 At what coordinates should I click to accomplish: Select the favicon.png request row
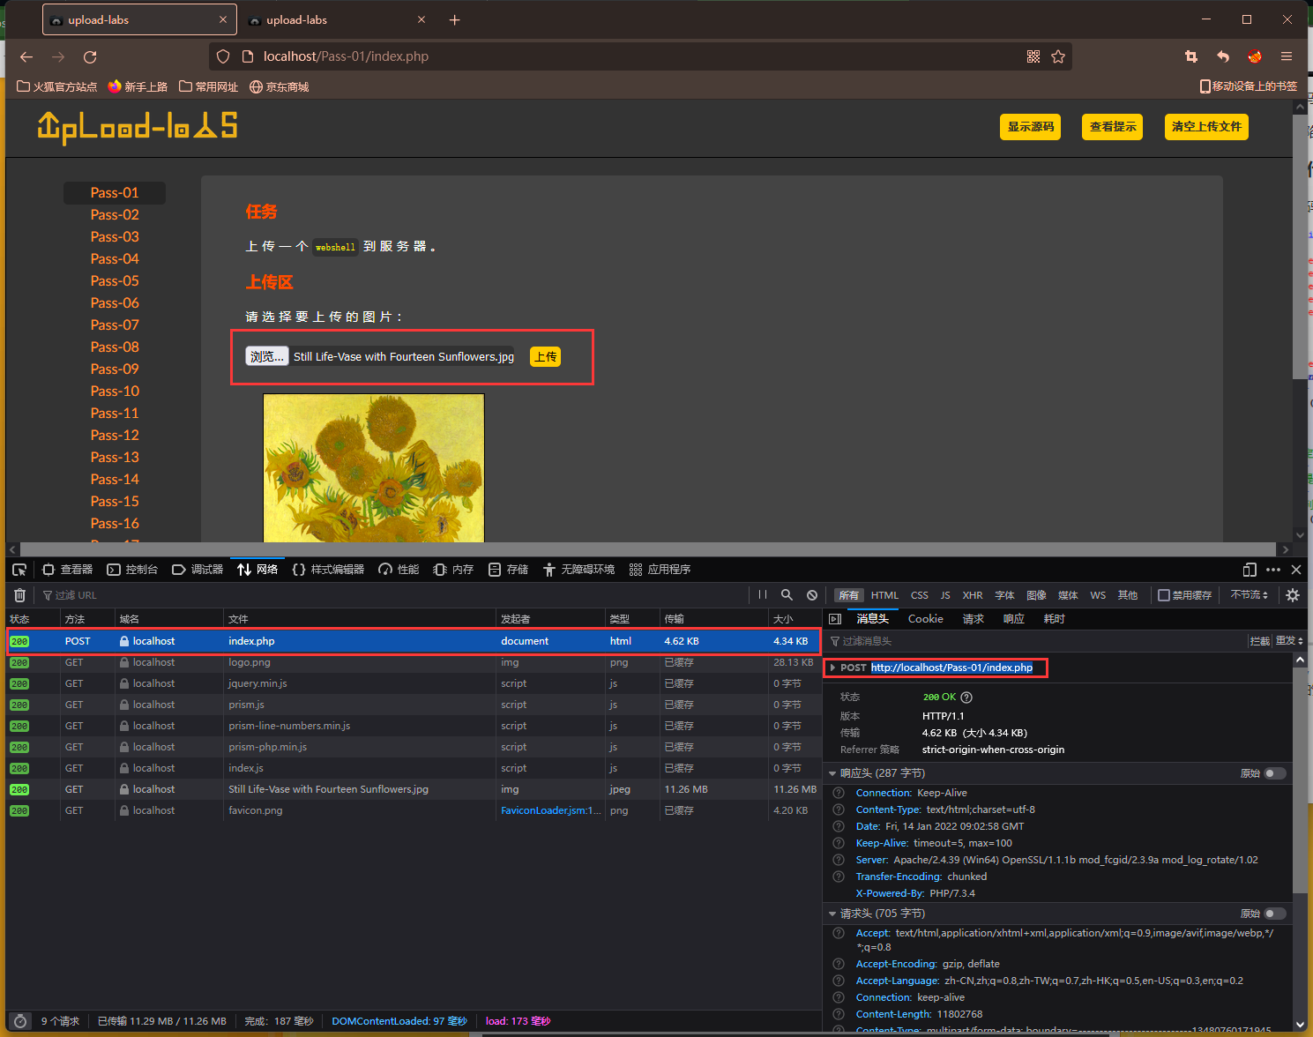pyautogui.click(x=414, y=810)
